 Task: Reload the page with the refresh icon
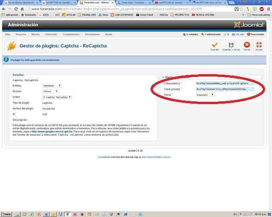[16, 9]
